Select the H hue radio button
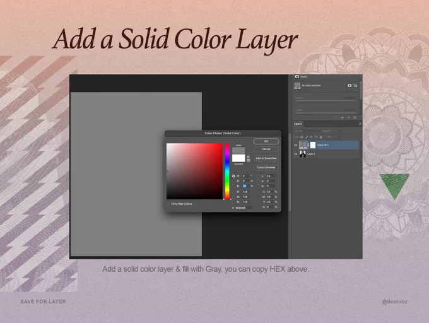 pyautogui.click(x=233, y=176)
